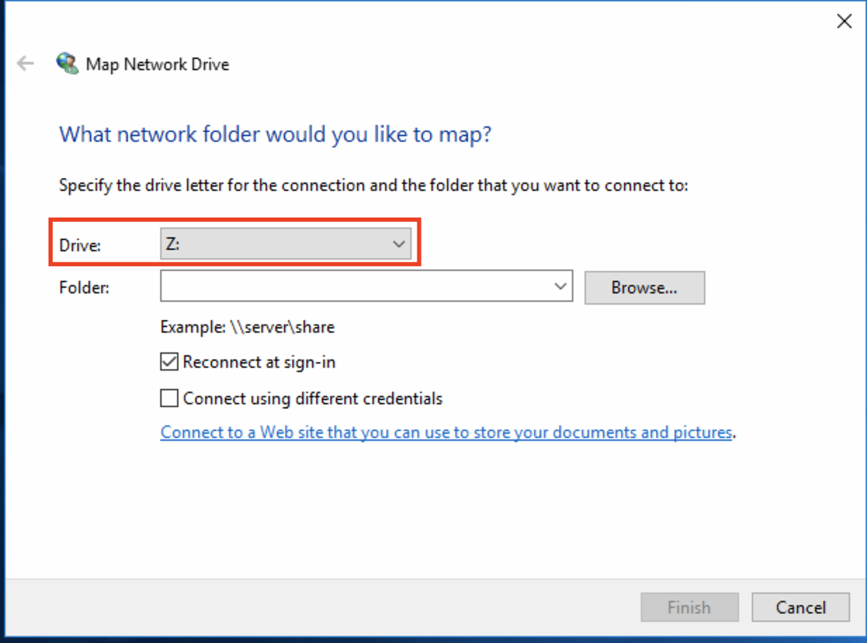Click the "Specify the drive letter" instruction text
The width and height of the screenshot is (867, 643).
point(373,186)
